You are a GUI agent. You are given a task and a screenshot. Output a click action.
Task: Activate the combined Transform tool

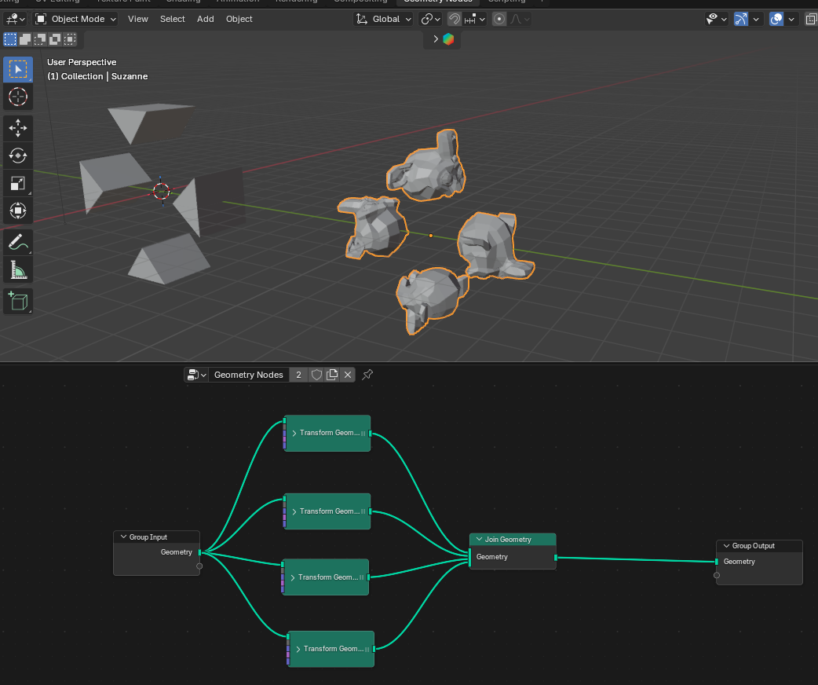point(18,211)
